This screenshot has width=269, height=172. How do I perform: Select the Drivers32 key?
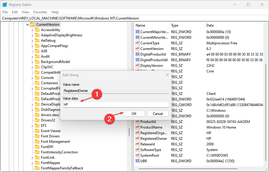[48, 120]
